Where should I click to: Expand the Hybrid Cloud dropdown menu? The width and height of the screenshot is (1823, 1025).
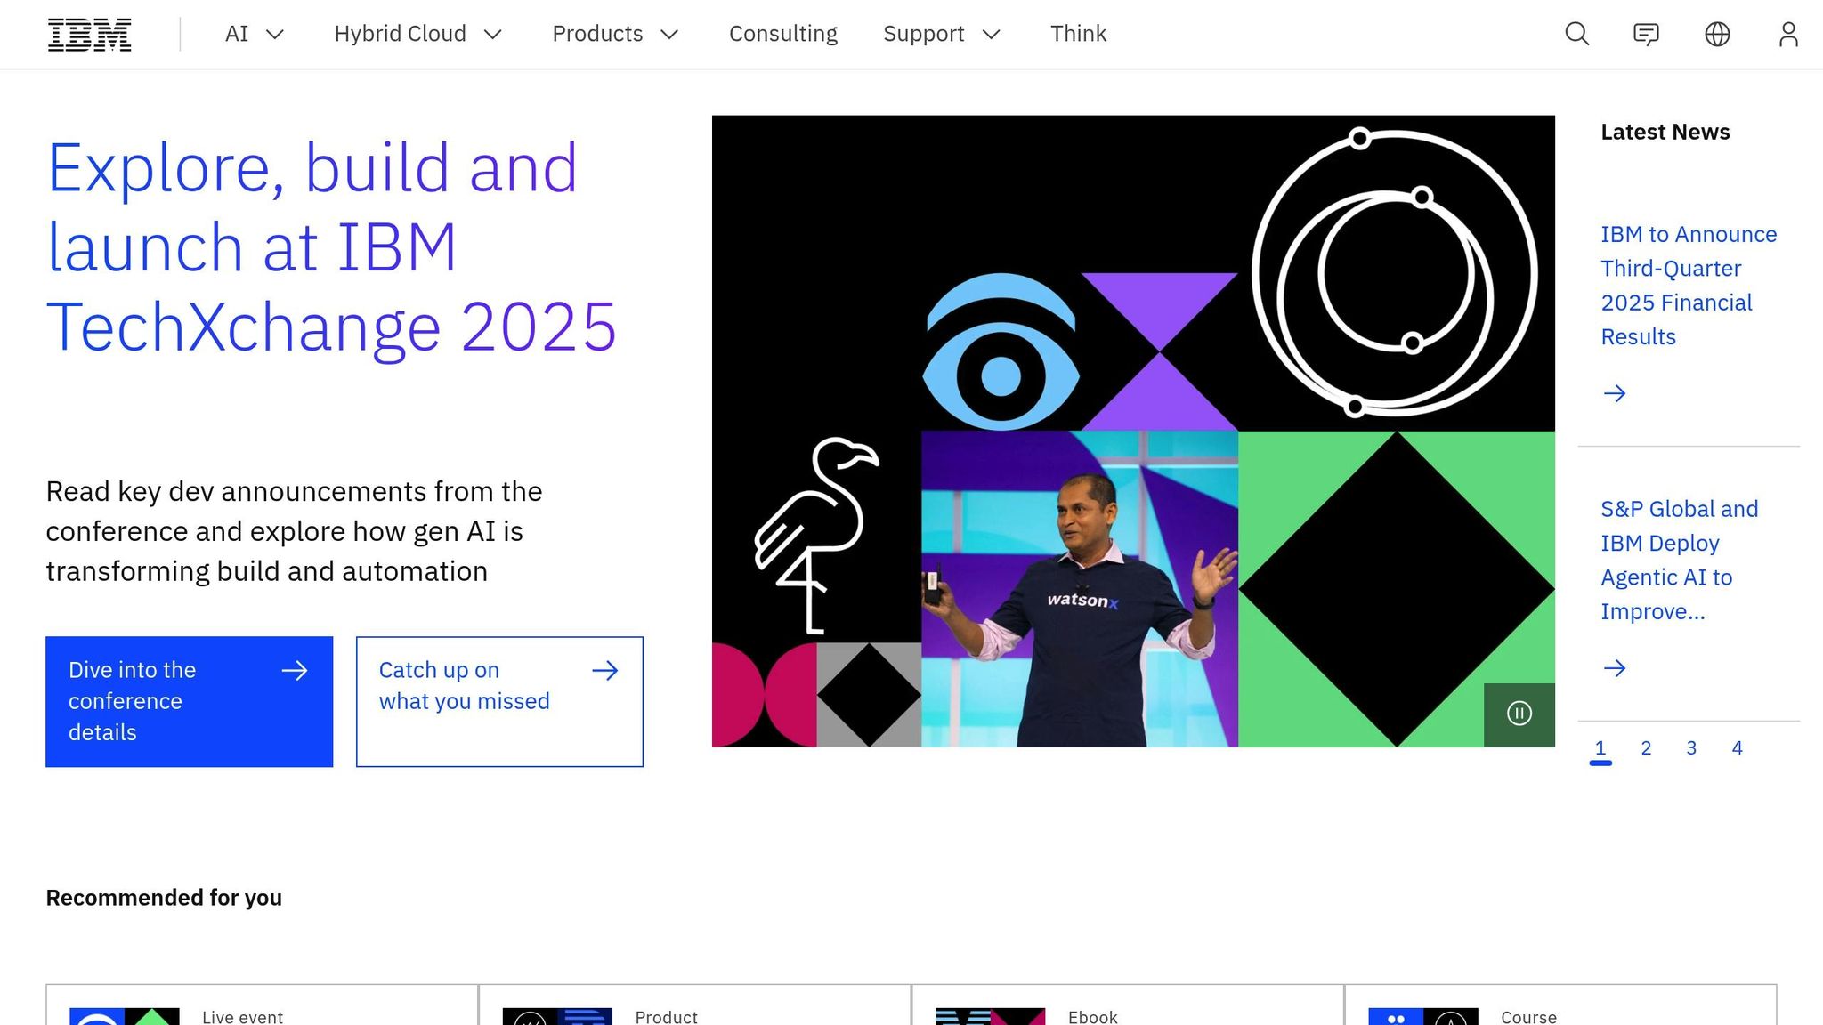pos(417,34)
